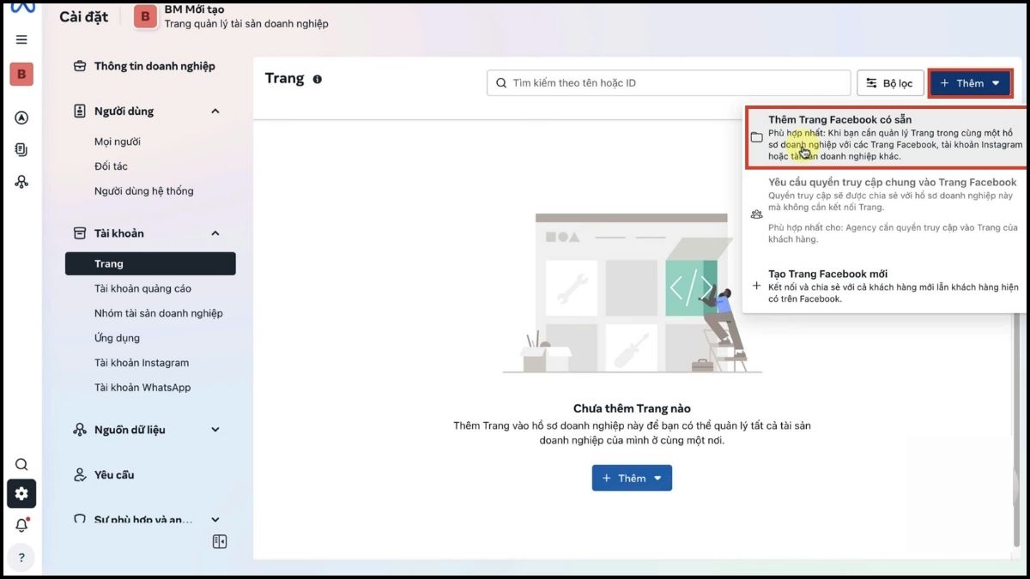Image resolution: width=1030 pixels, height=579 pixels.
Task: Click the people icon in Yêu cầu quyền truy cập
Action: pyautogui.click(x=756, y=214)
